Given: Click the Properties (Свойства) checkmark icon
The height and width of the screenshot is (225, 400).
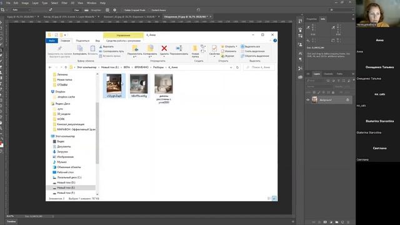Looking at the screenshot, I should click(214, 48).
